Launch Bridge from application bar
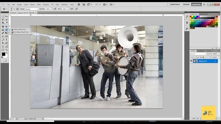This screenshot has height=124, width=221. [79, 4]
